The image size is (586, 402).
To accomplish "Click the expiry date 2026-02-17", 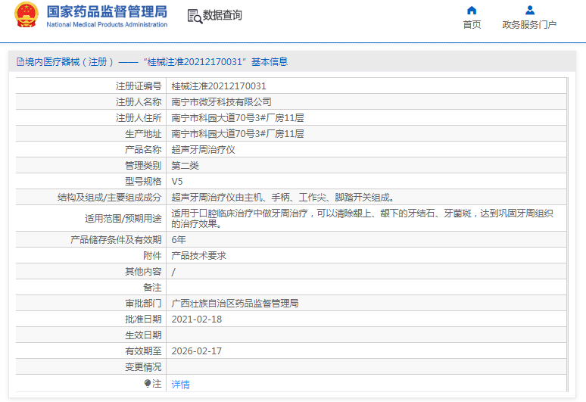I will coord(196,351).
